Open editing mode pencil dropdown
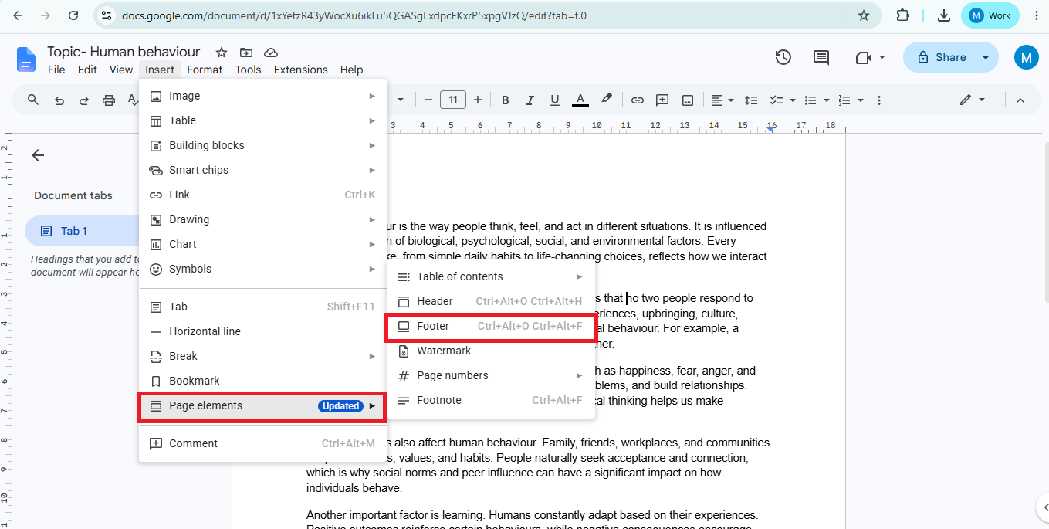The width and height of the screenshot is (1049, 529). pos(972,100)
